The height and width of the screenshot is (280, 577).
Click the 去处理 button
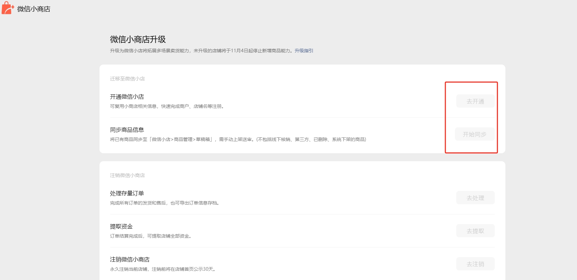475,198
